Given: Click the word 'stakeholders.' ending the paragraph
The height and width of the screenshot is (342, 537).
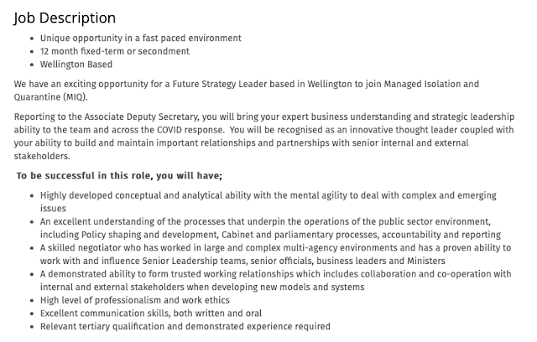Looking at the screenshot, I should pos(42,156).
